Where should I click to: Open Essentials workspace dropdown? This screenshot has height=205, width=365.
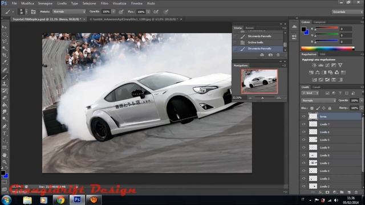tap(347, 11)
